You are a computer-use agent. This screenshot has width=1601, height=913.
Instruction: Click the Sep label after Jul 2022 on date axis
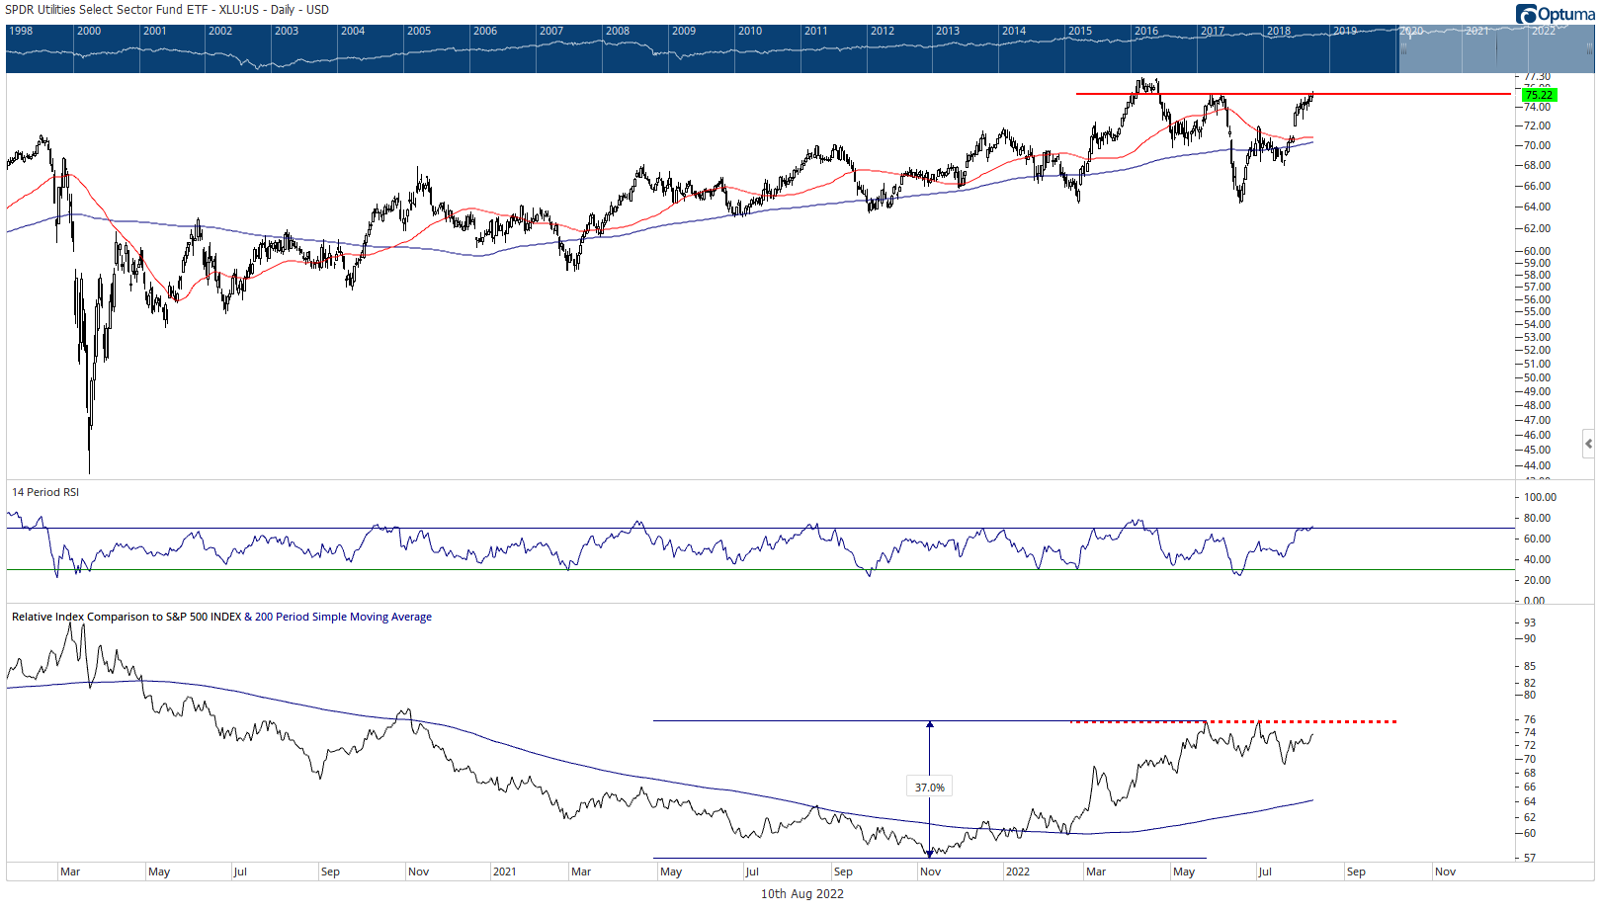pyautogui.click(x=1356, y=871)
